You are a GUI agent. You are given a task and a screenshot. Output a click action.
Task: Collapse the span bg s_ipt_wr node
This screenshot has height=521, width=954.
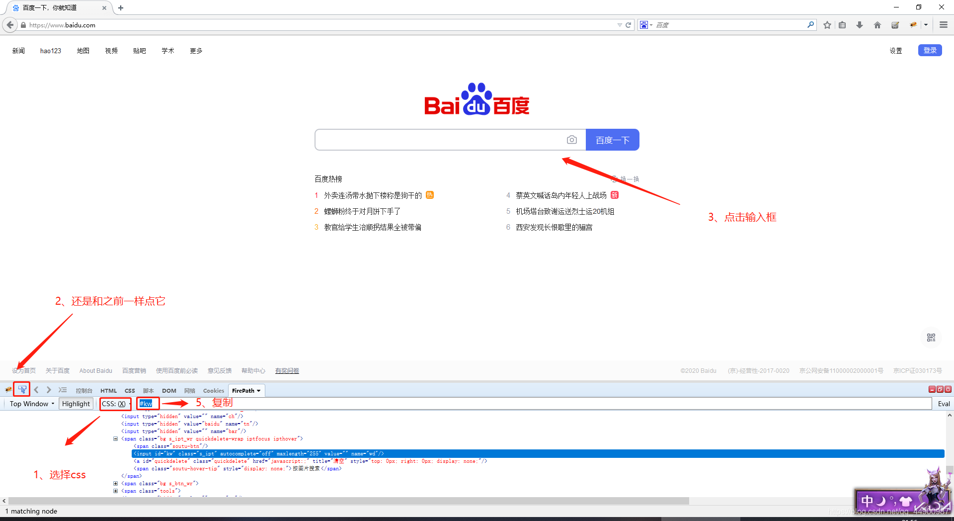(x=116, y=439)
